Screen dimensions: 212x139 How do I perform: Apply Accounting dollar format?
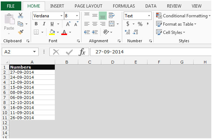click(128, 24)
